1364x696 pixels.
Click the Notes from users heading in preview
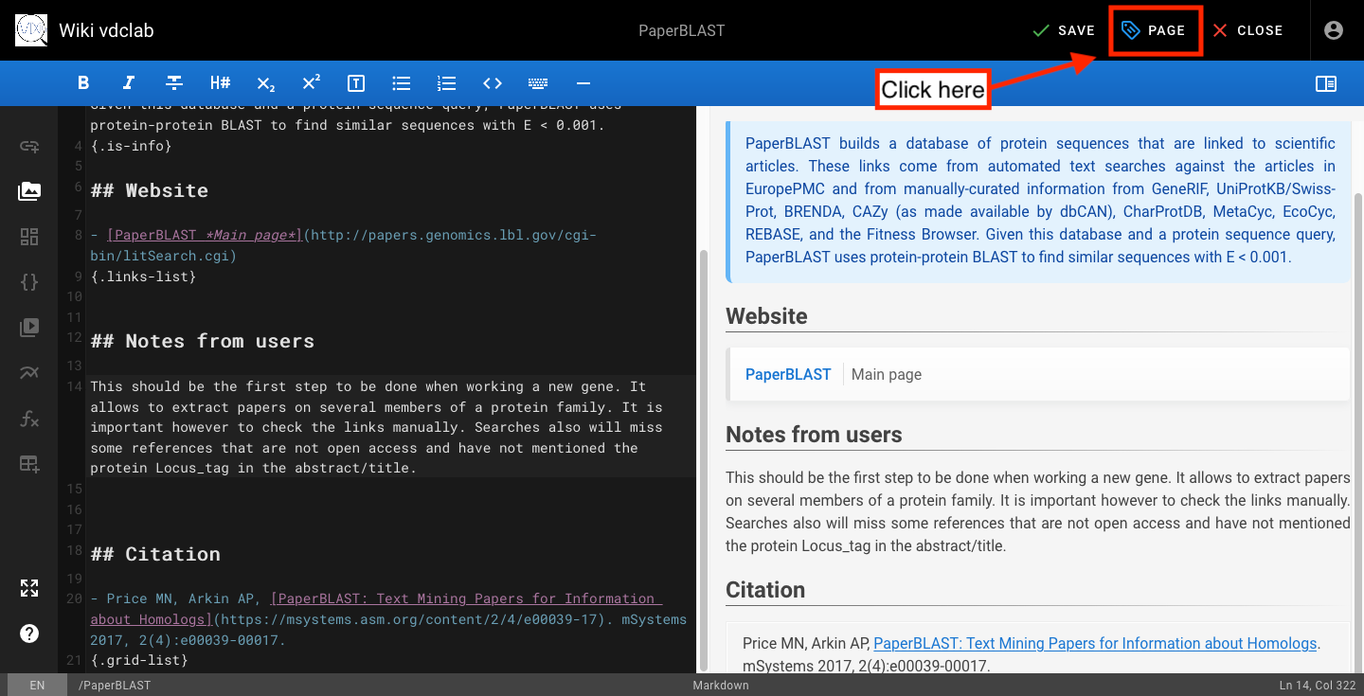click(814, 435)
